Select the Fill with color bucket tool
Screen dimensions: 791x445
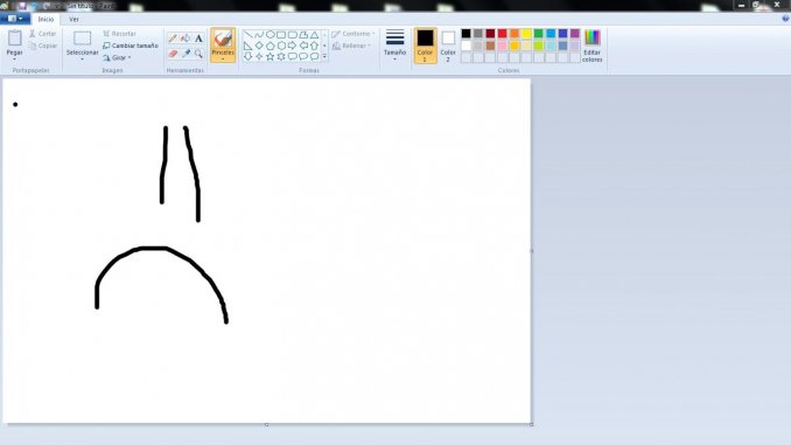(185, 38)
